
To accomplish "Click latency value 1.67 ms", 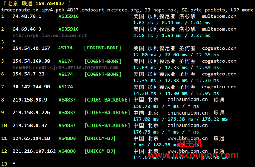I will pos(143,23).
